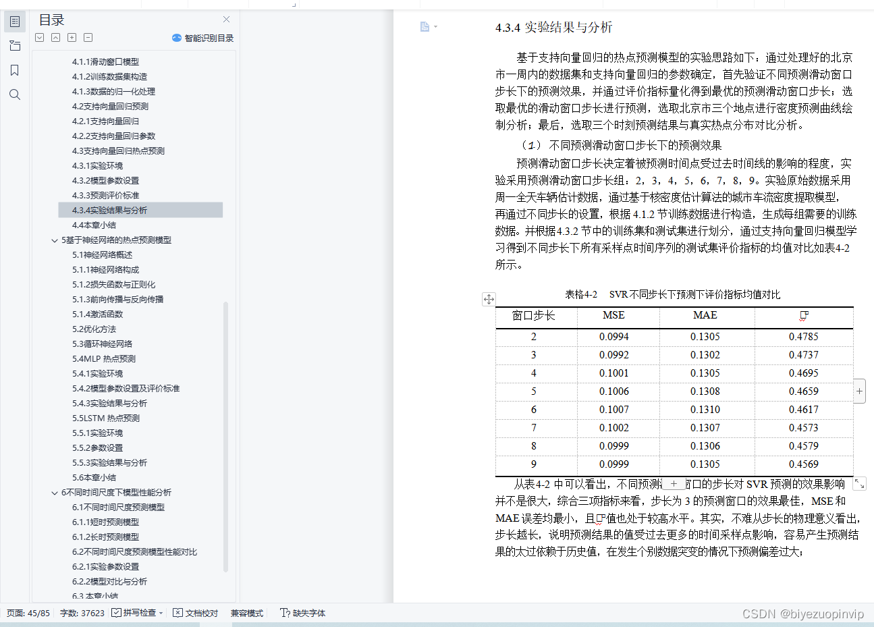Collapse the 5基于神经网络的热点预测模型 section
The width and height of the screenshot is (874, 627).
click(x=55, y=240)
